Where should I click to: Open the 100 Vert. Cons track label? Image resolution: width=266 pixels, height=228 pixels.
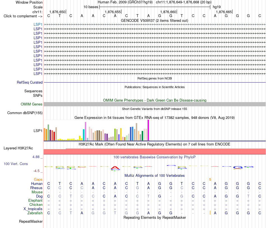point(16,164)
